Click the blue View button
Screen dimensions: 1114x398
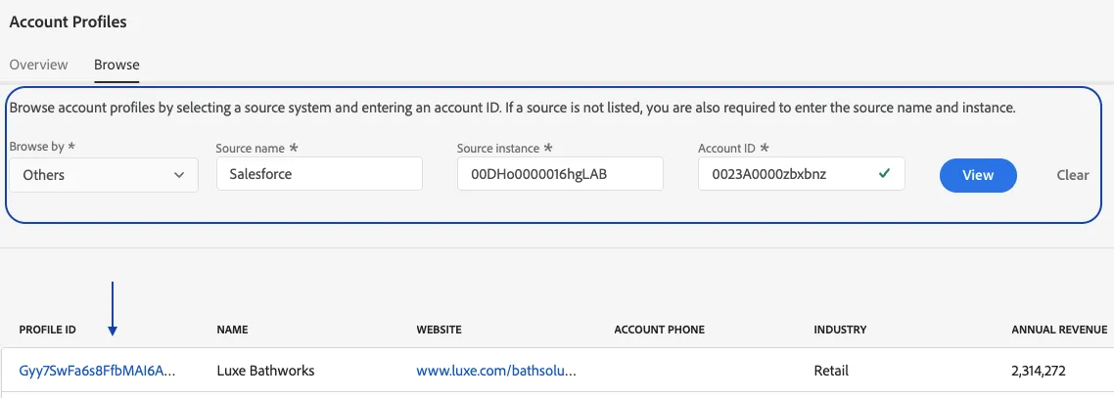[x=978, y=174]
